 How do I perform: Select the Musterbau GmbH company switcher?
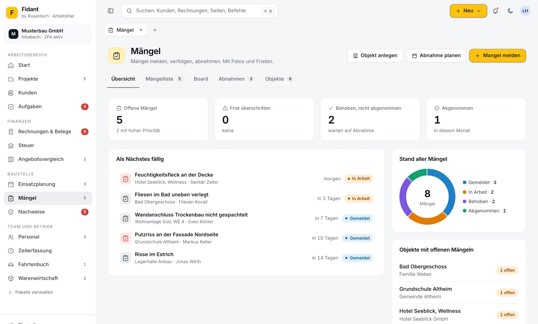(x=48, y=34)
